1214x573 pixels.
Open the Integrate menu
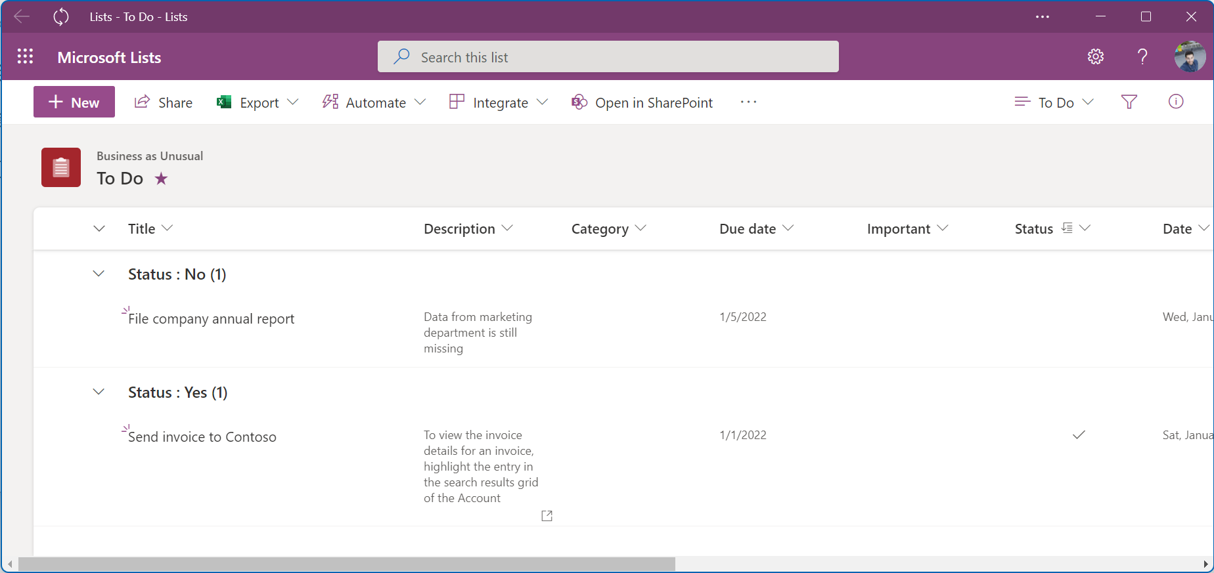tap(499, 102)
